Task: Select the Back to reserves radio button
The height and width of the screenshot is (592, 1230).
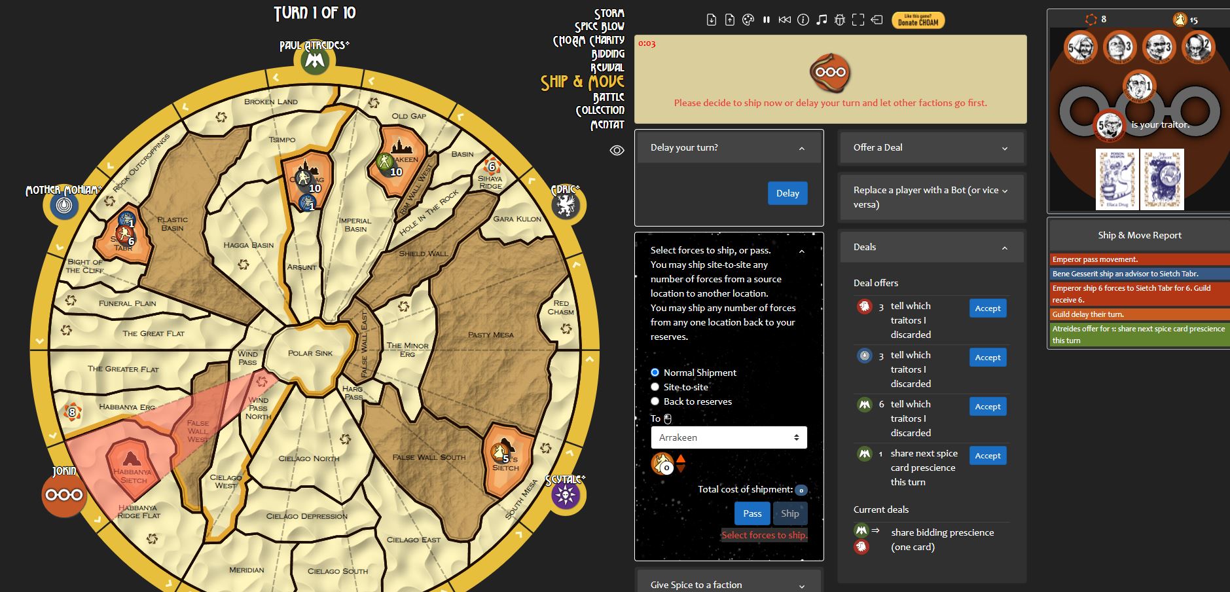Action: pyautogui.click(x=655, y=401)
